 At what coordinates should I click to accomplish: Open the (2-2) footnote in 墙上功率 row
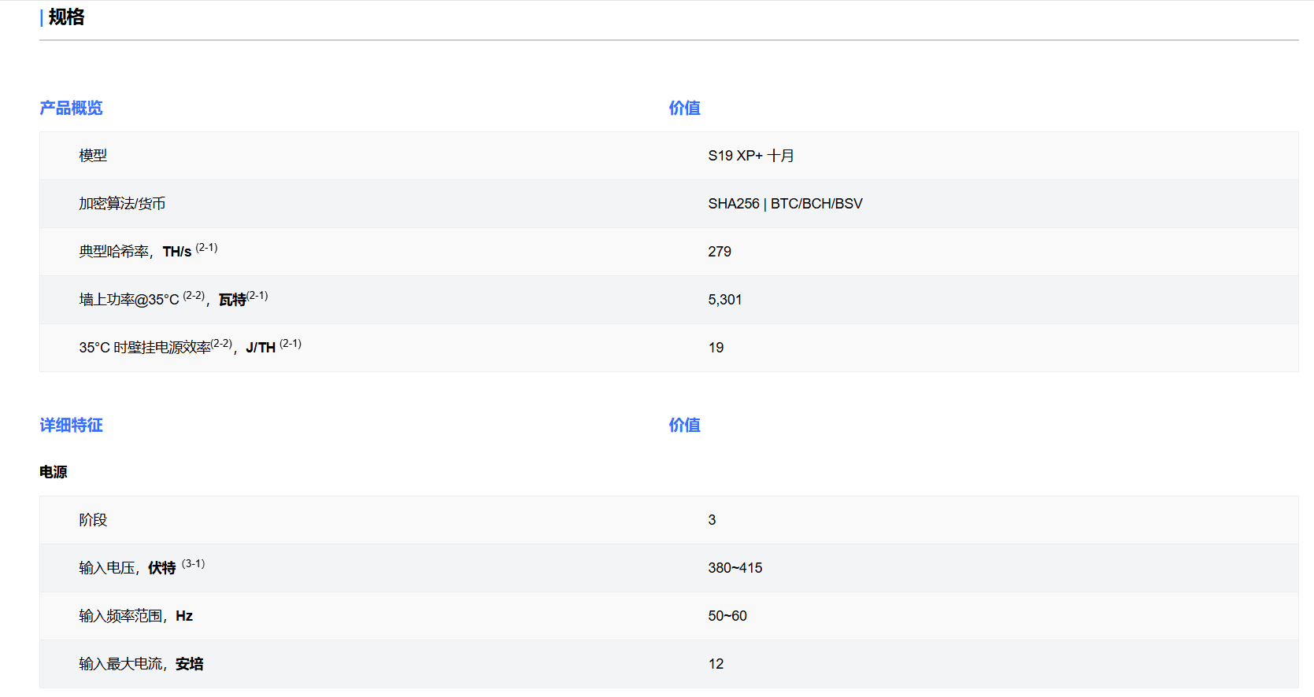coord(194,296)
